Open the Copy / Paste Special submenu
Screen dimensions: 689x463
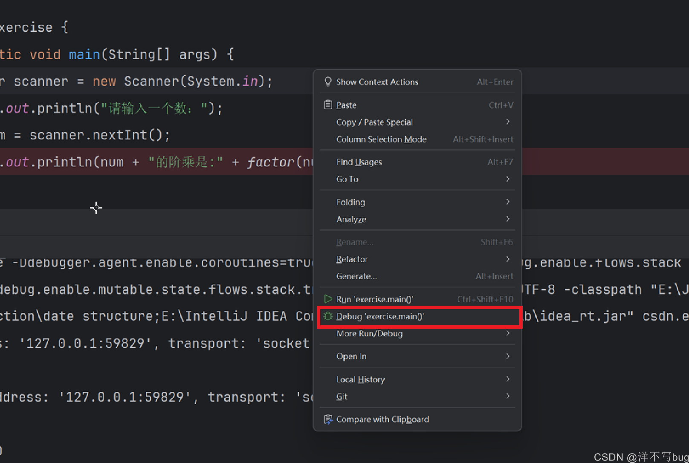coord(417,122)
